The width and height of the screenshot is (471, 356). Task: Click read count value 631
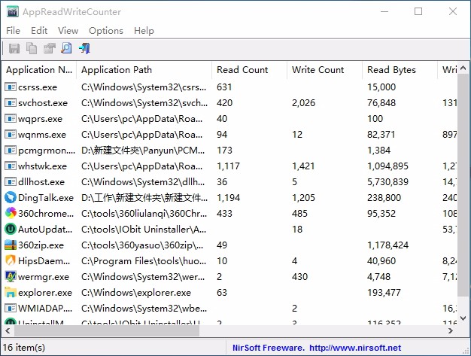(224, 87)
